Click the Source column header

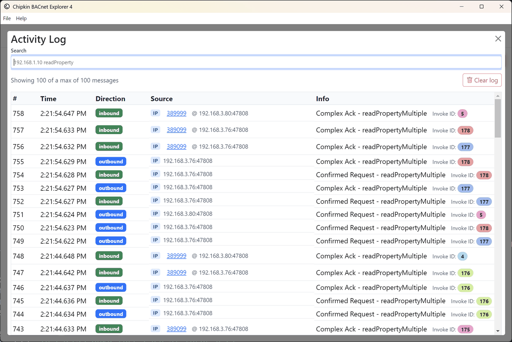point(162,99)
